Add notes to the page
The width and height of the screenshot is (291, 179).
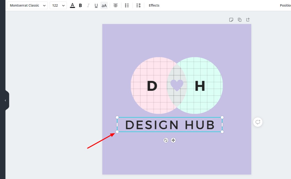coord(231,20)
